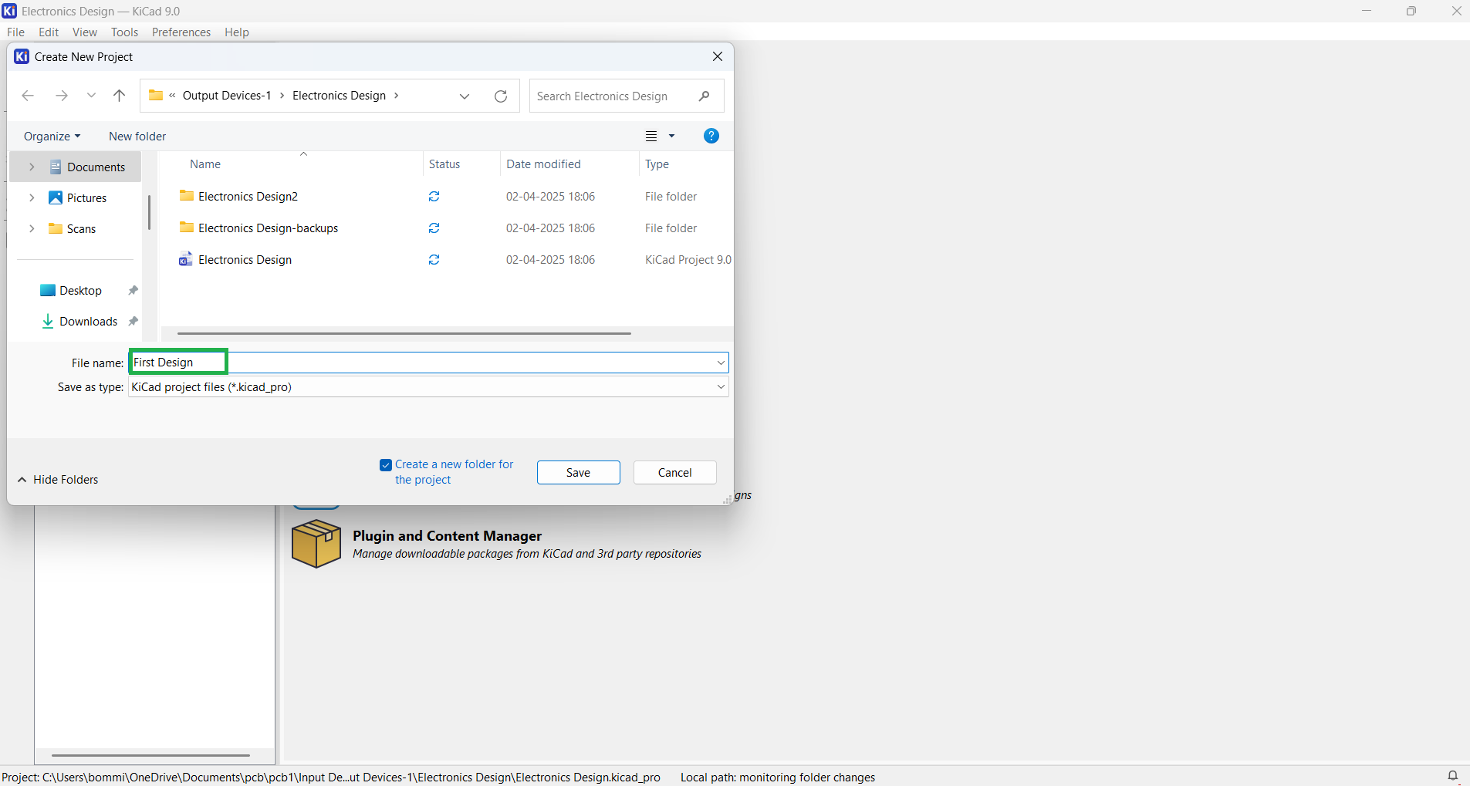Close the Create New Project dialog
1470x786 pixels.
(x=718, y=56)
